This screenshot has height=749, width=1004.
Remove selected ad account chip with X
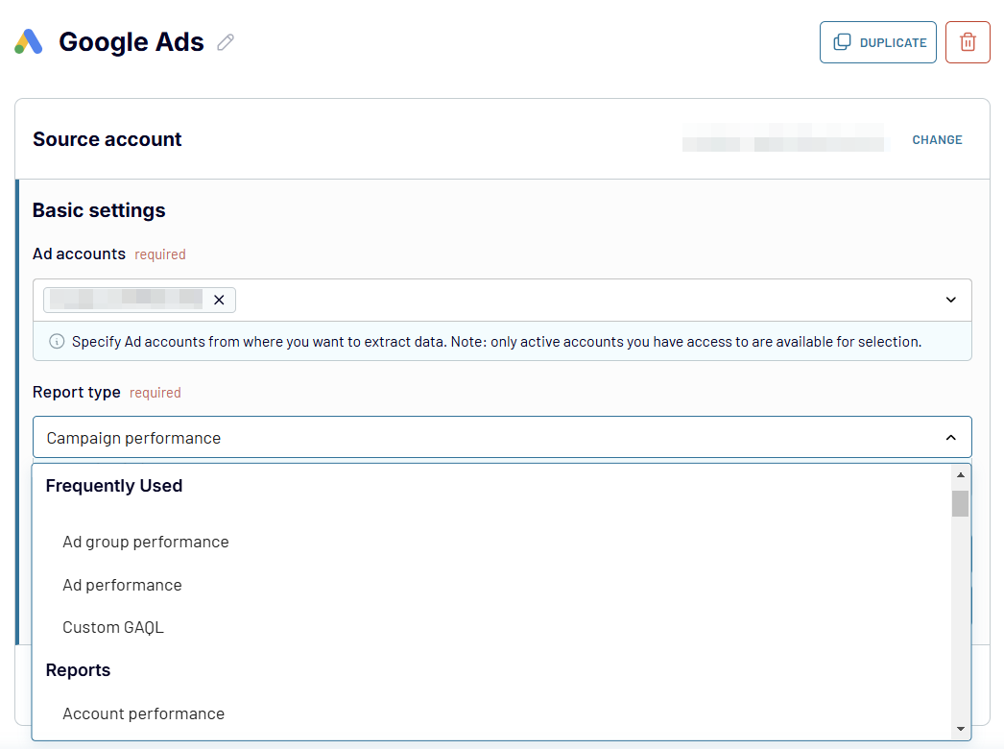coord(219,300)
